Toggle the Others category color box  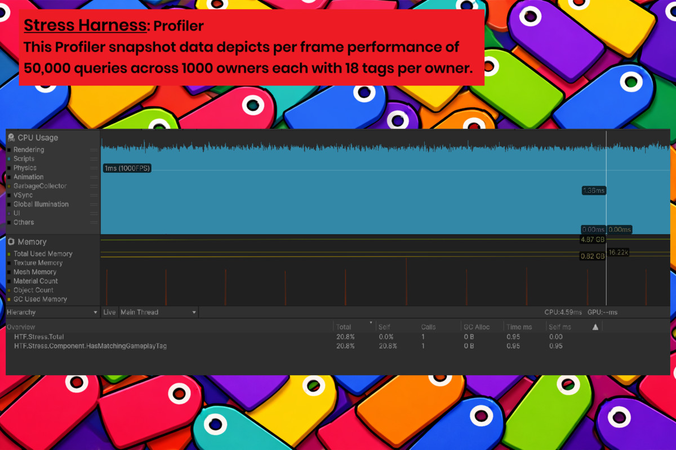click(9, 223)
